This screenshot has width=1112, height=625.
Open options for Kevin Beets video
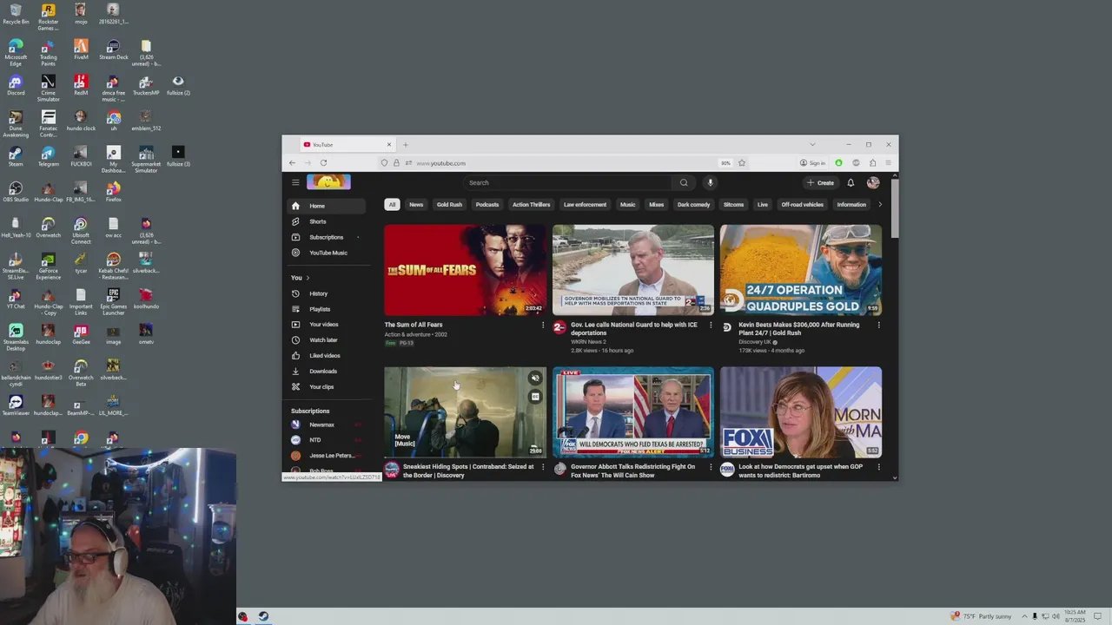pos(878,326)
